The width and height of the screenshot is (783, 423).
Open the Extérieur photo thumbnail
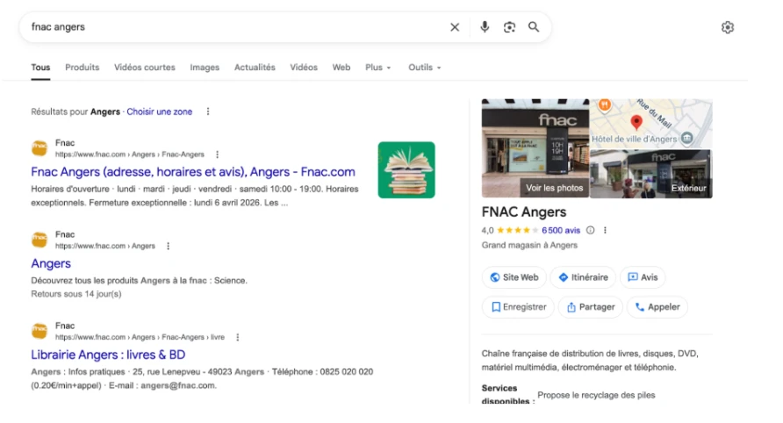(x=651, y=174)
